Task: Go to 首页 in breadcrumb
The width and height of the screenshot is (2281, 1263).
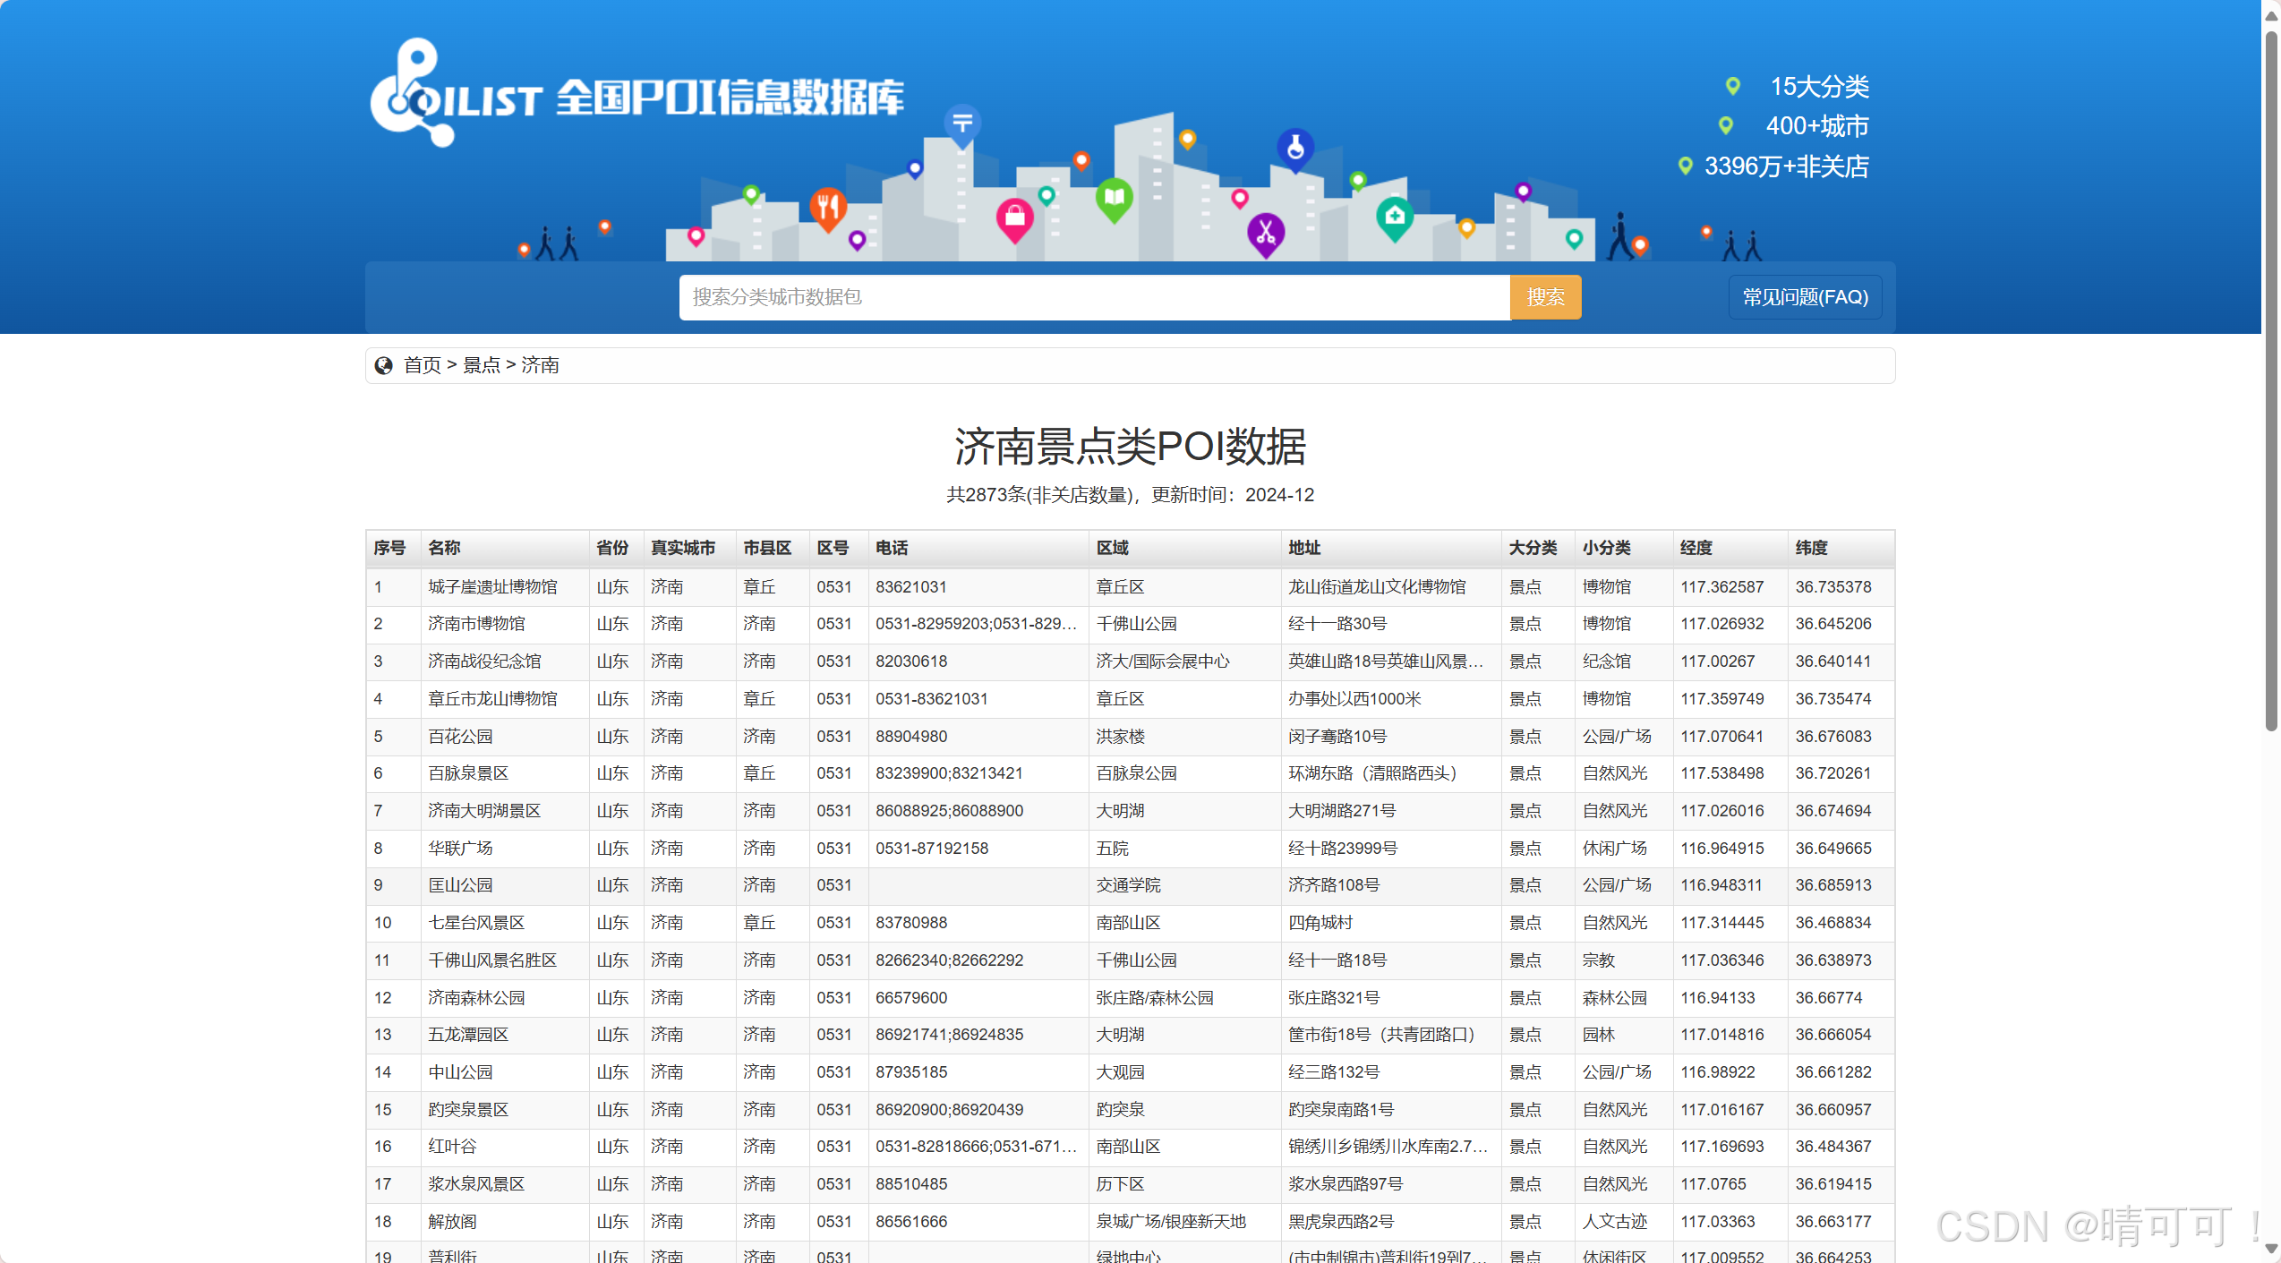Action: [423, 365]
